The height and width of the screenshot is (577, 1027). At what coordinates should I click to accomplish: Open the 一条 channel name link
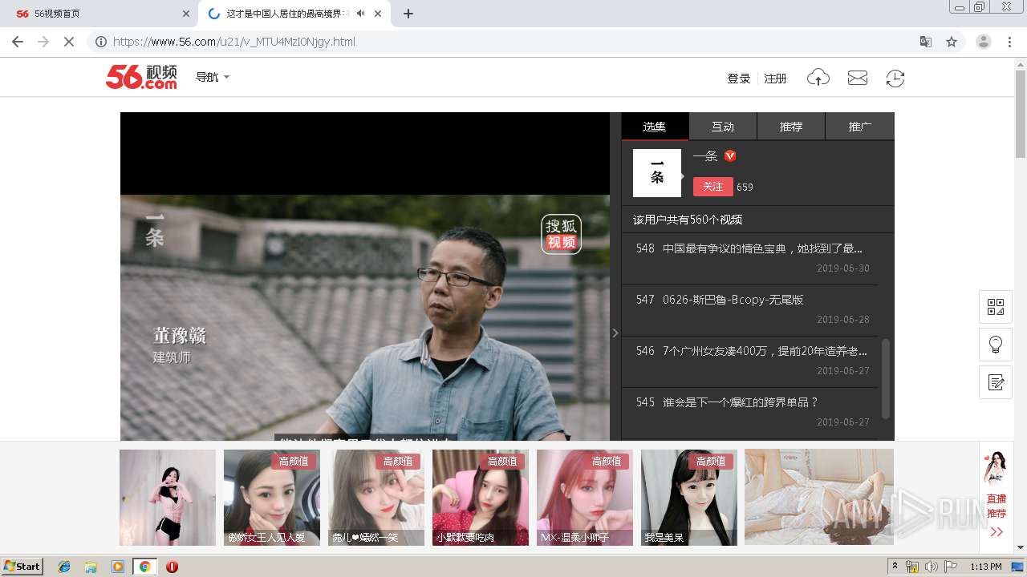[x=705, y=156]
